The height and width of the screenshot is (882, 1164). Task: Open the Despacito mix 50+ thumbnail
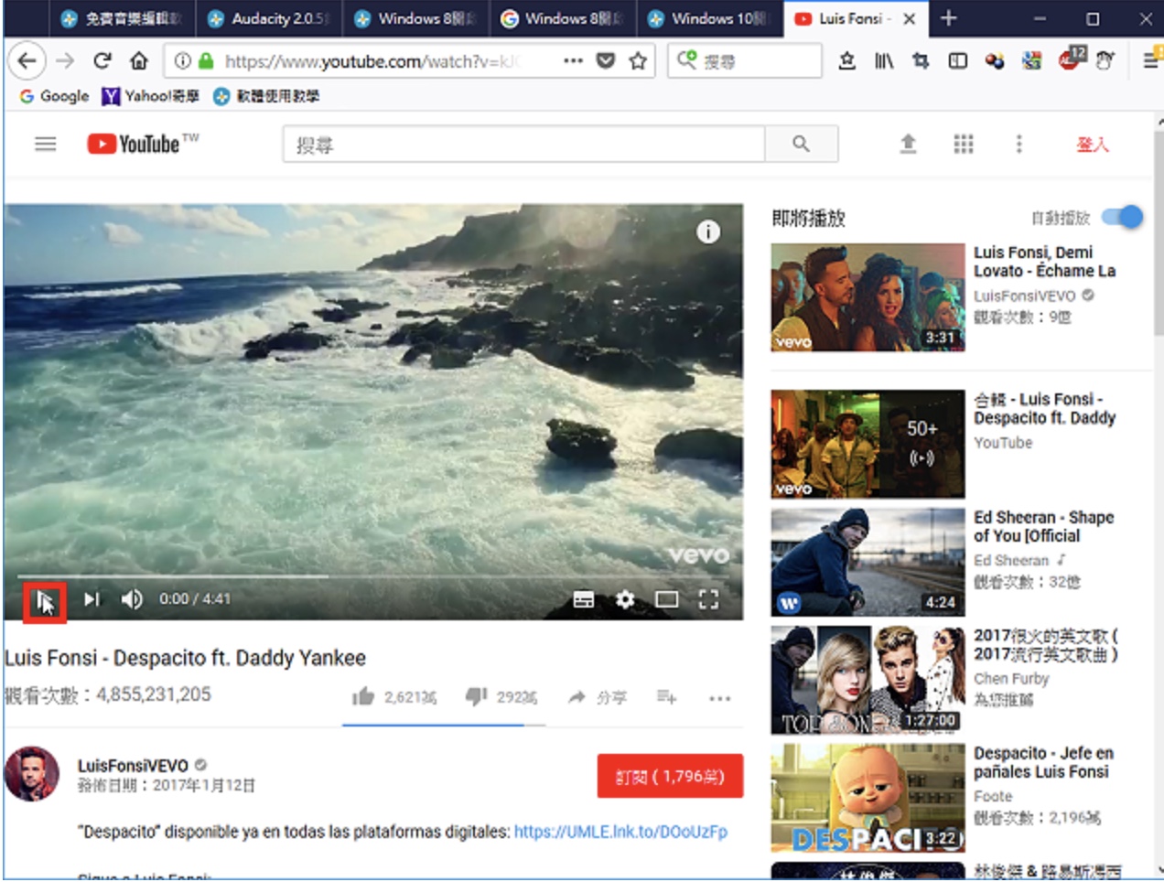pyautogui.click(x=868, y=444)
